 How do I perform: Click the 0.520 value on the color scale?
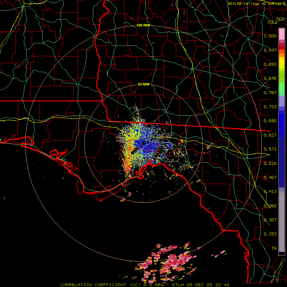pyautogui.click(x=270, y=164)
